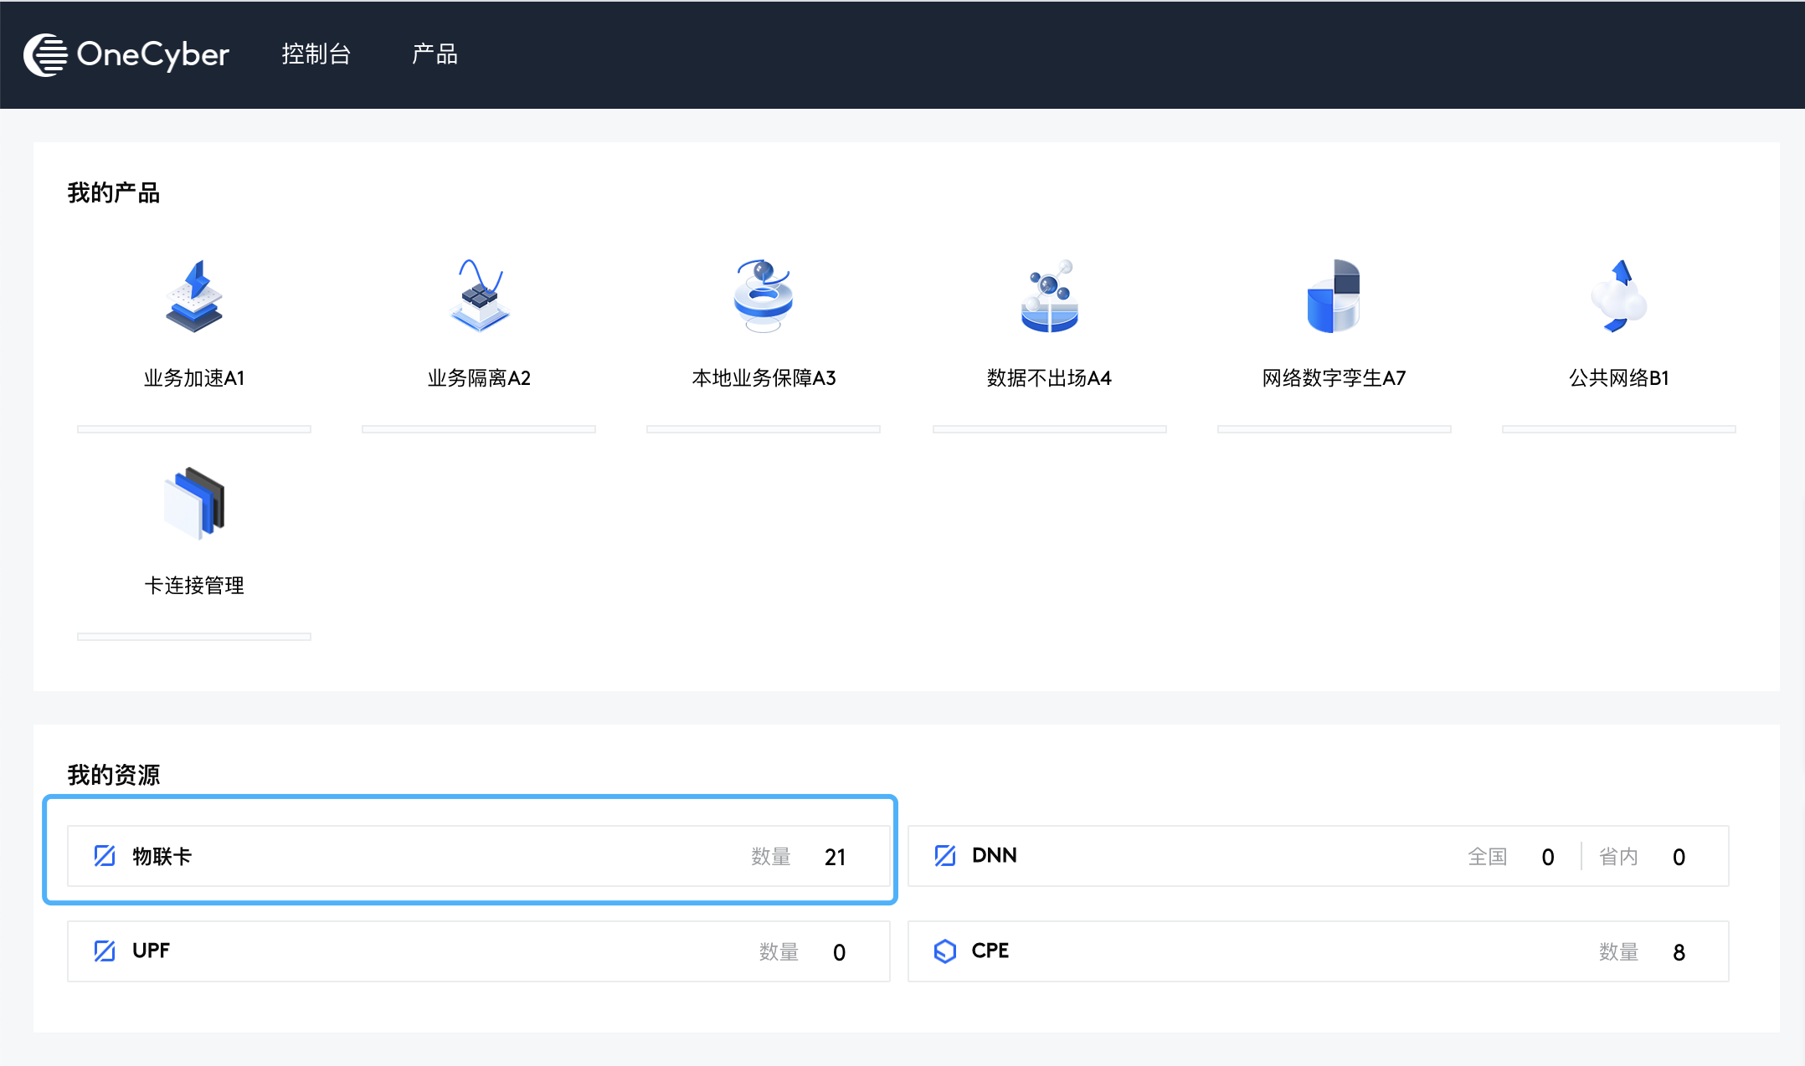Viewport: 1805px width, 1066px height.
Task: Open the CPE resource row
Action: coord(1318,951)
